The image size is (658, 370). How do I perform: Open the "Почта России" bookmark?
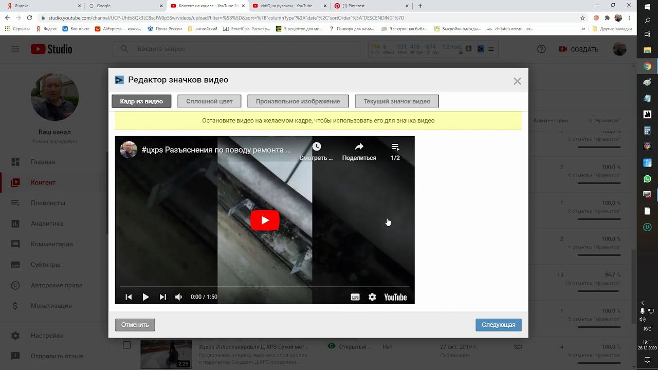[164, 29]
